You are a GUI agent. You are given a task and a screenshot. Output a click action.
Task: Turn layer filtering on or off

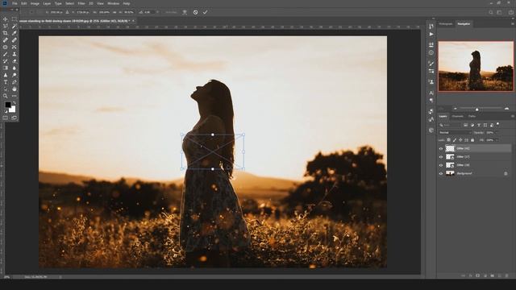(x=498, y=124)
